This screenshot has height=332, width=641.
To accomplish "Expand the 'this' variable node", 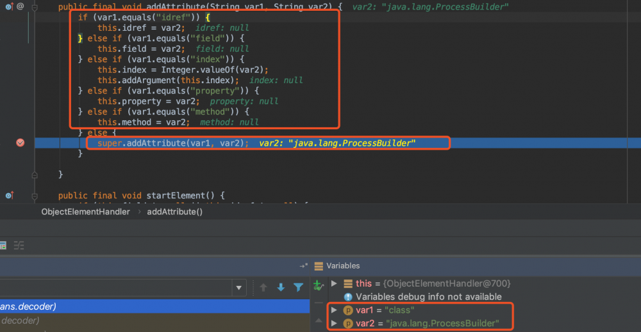I will [x=334, y=283].
